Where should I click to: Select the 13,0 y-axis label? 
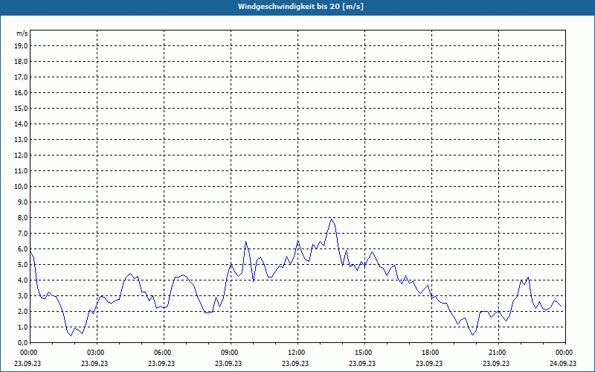21,140
